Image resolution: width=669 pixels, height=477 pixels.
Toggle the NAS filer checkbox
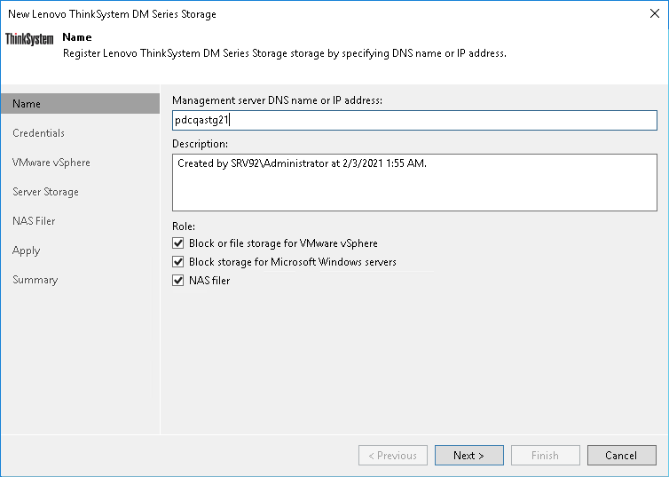pos(178,281)
